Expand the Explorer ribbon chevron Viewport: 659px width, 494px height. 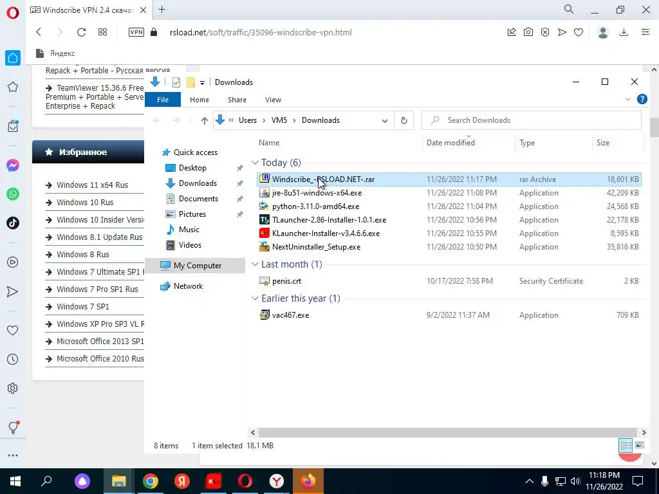pyautogui.click(x=628, y=99)
